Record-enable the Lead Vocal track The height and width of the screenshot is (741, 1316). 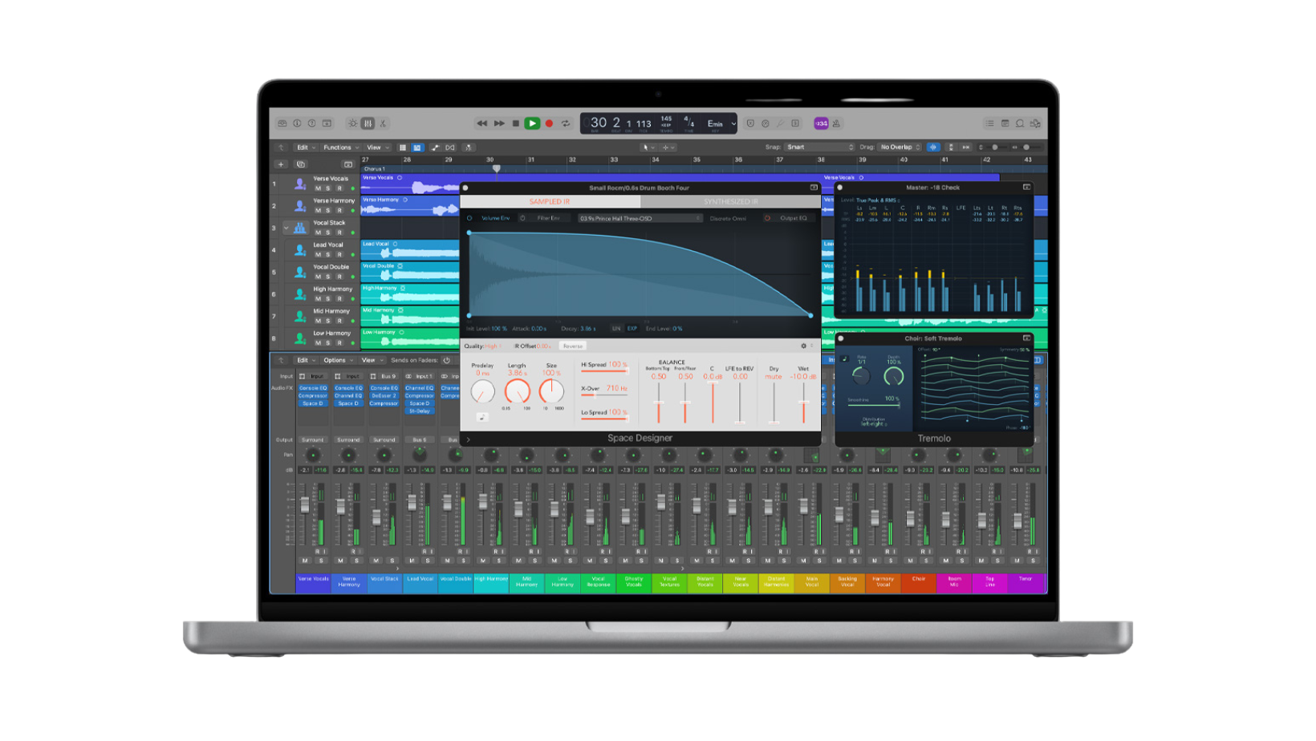[339, 254]
